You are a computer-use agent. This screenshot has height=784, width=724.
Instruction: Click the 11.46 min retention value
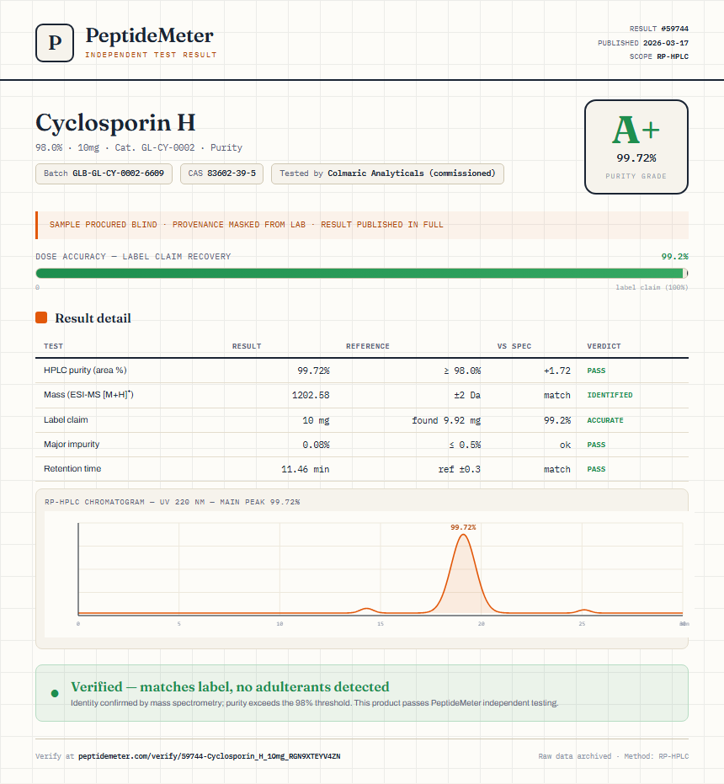pyautogui.click(x=305, y=469)
